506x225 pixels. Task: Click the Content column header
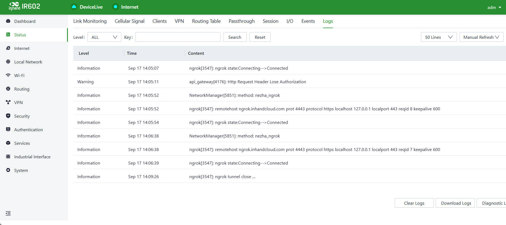[x=196, y=53]
